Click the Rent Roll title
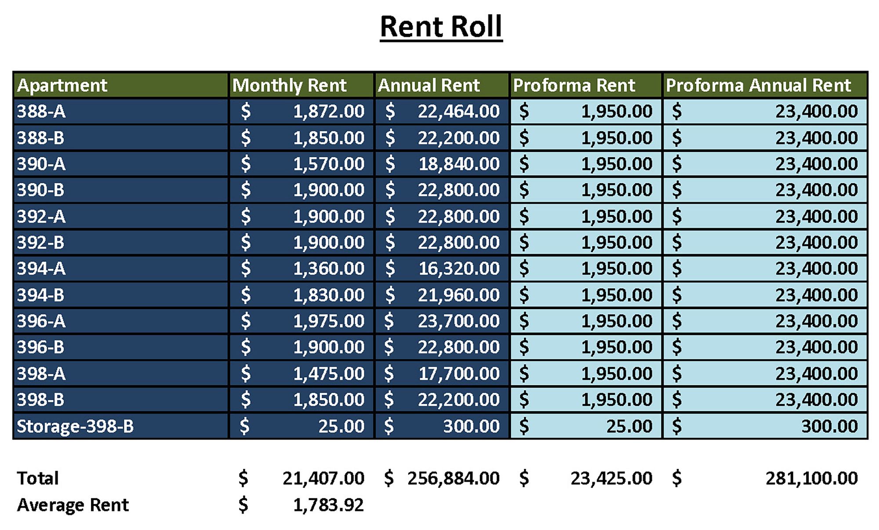This screenshot has width=879, height=530. [441, 27]
